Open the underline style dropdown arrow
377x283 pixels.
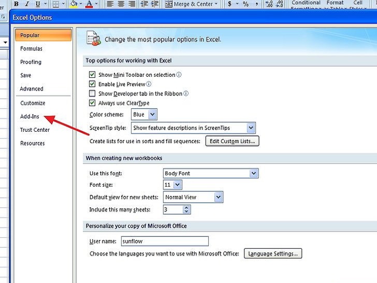pyautogui.click(x=45, y=4)
